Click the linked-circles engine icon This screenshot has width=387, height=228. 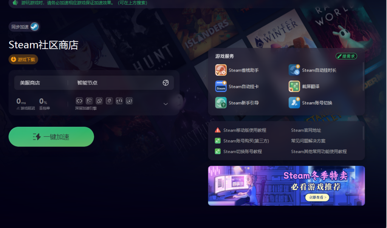(99, 101)
